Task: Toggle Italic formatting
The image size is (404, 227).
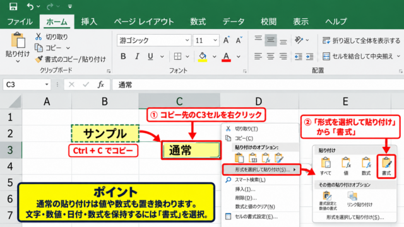Action: coord(137,56)
